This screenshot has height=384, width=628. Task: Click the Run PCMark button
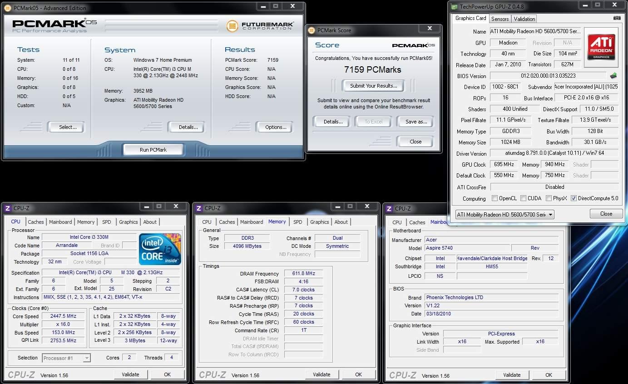tap(153, 150)
